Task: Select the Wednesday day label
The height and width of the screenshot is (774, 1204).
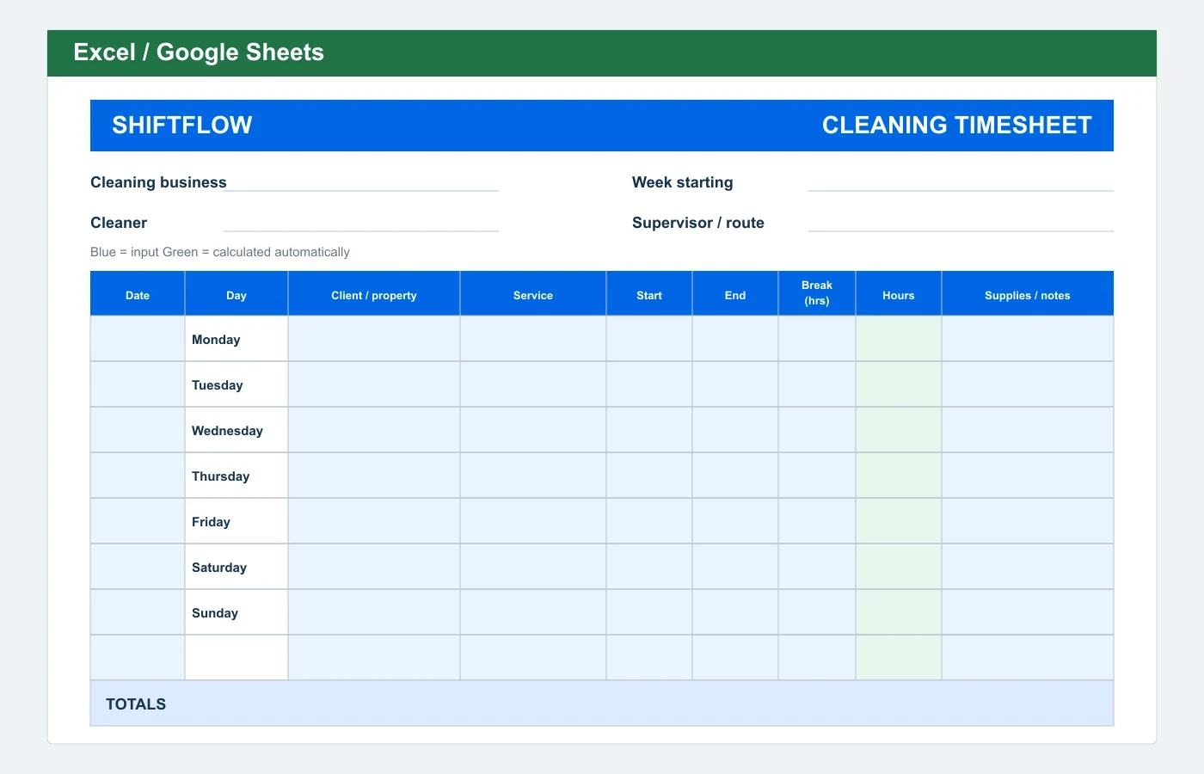Action: [x=227, y=431]
